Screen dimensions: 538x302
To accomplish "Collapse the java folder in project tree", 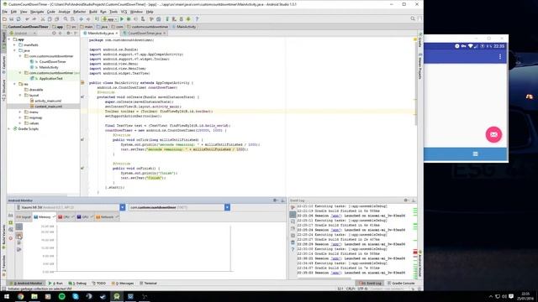I will [x=15, y=50].
